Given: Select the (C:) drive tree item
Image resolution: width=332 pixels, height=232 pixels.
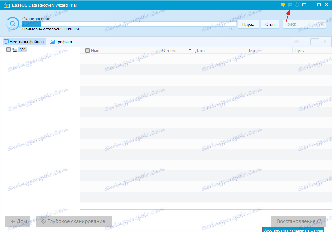Looking at the screenshot, I should coord(22,50).
